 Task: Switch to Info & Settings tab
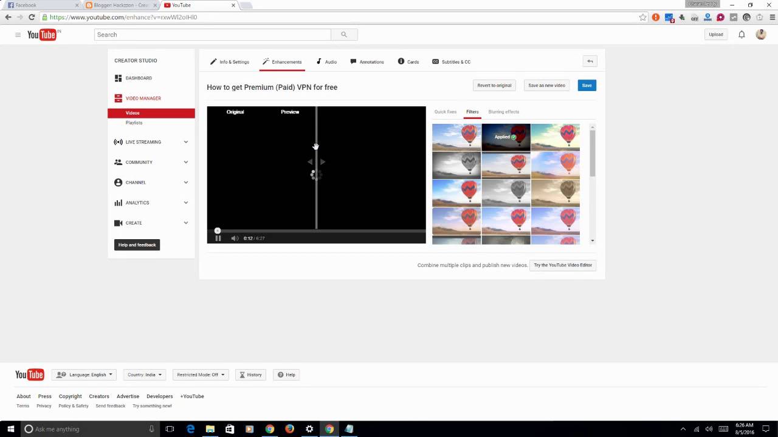tap(230, 62)
